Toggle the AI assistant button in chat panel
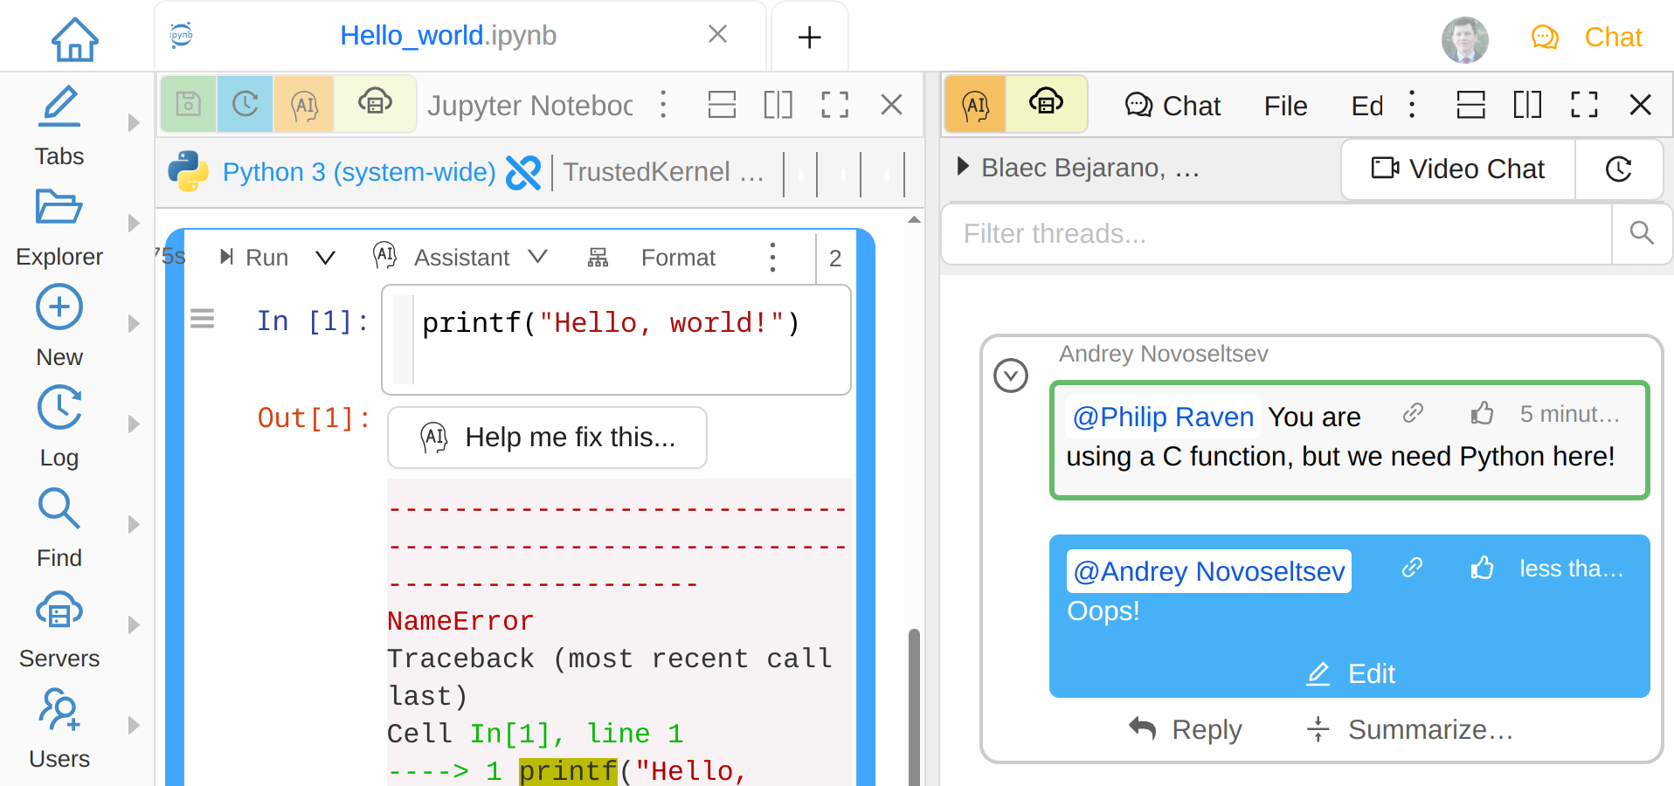The image size is (1674, 786). pos(975,105)
